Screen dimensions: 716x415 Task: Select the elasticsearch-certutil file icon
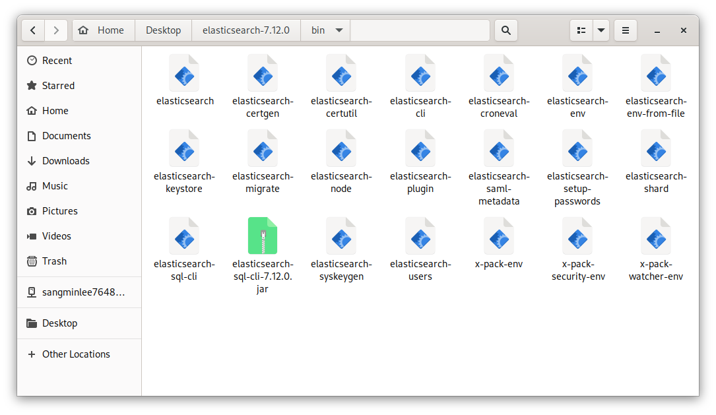click(x=341, y=73)
